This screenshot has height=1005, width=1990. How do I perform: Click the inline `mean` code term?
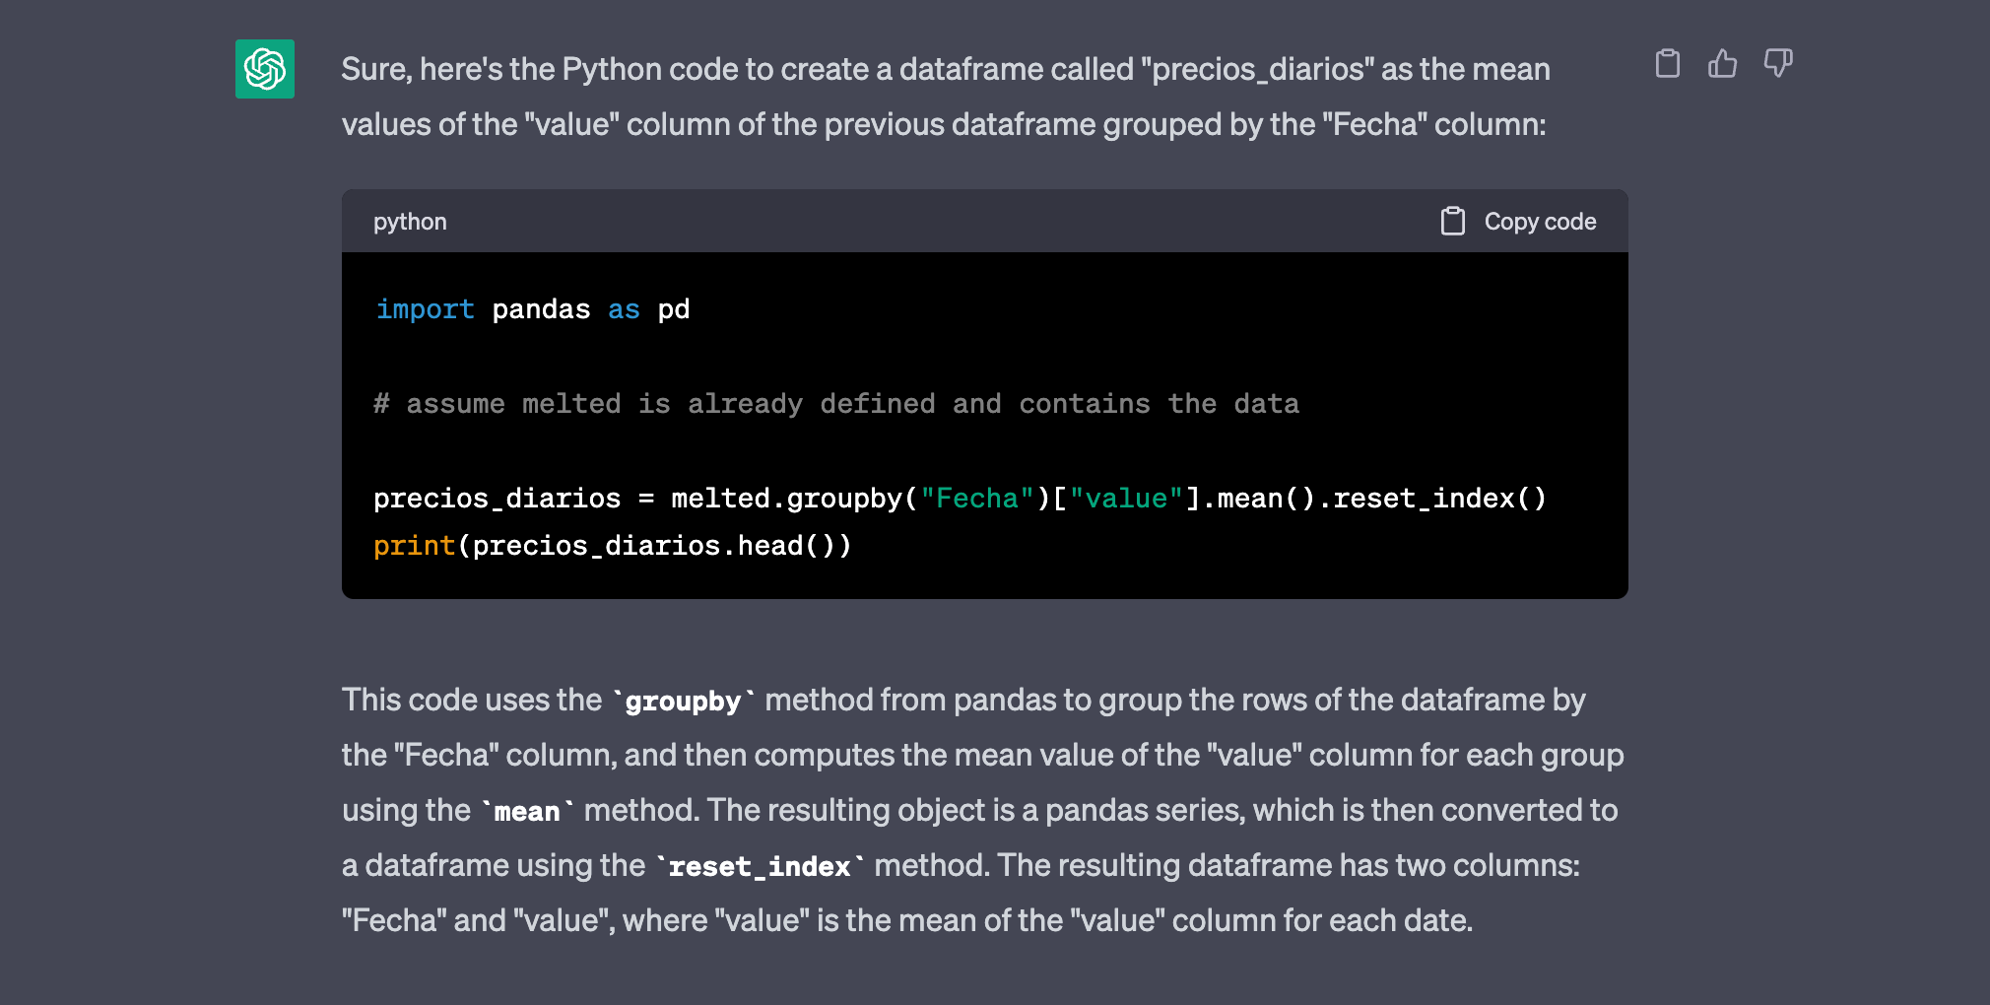(x=527, y=812)
